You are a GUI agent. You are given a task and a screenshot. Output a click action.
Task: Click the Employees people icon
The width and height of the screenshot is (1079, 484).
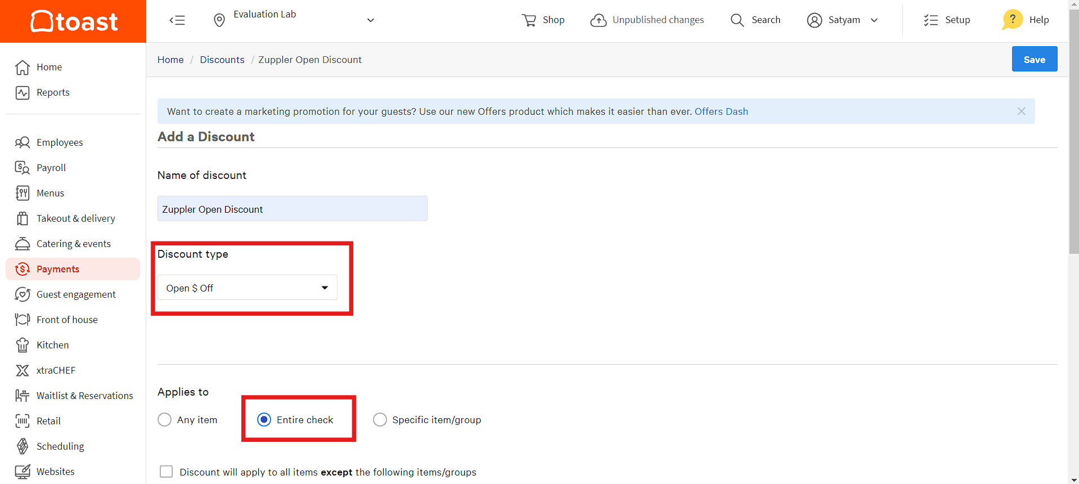click(x=23, y=142)
